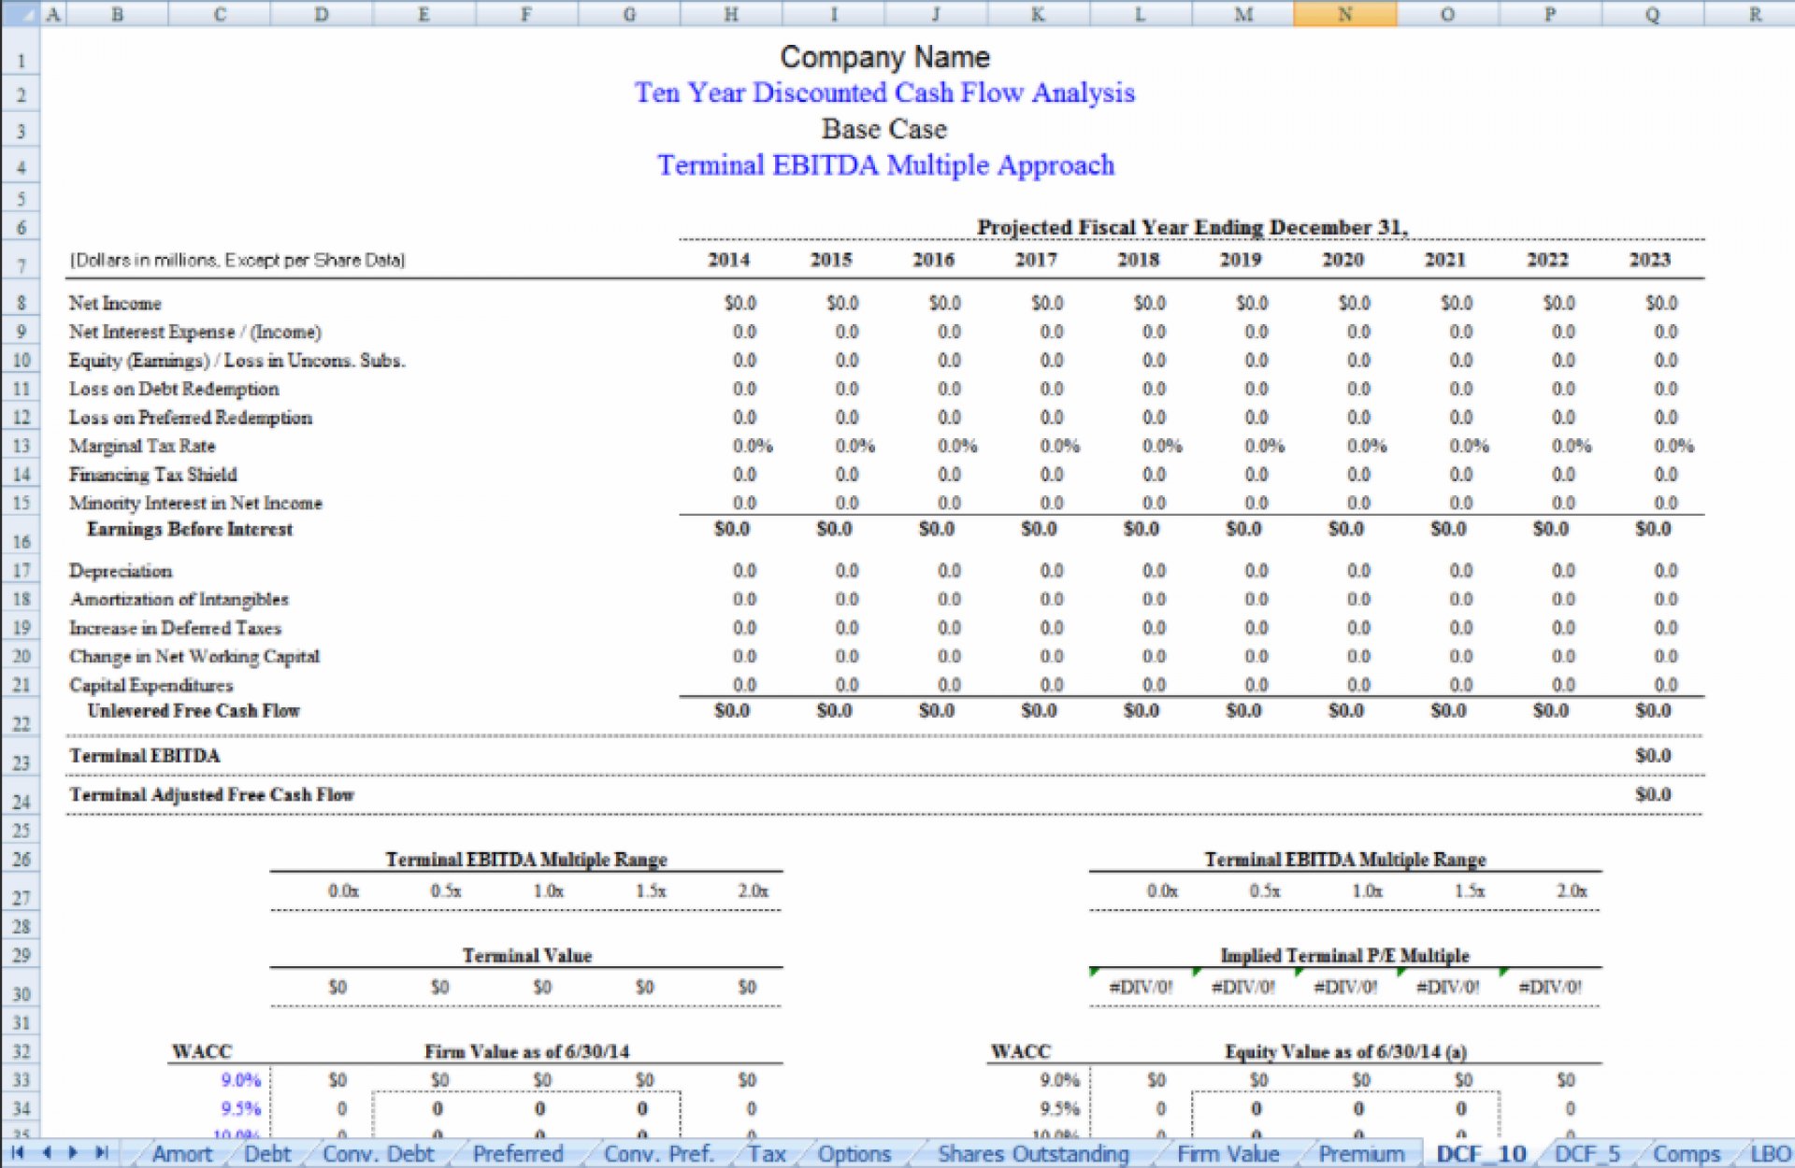The width and height of the screenshot is (1795, 1168).
Task: Select Amortization of Intangibles label
Action: tap(179, 599)
